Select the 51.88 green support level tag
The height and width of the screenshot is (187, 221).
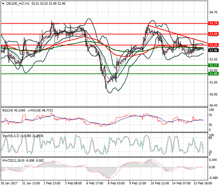pyautogui.click(x=213, y=74)
